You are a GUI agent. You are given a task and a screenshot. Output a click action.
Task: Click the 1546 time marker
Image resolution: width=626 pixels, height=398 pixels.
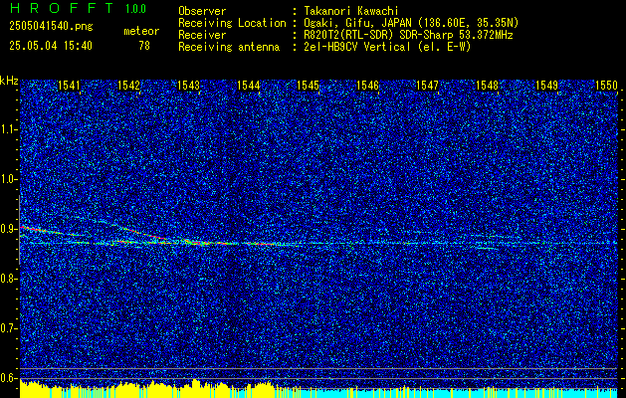[x=367, y=86]
